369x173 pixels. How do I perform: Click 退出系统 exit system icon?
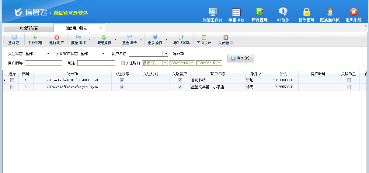[353, 15]
